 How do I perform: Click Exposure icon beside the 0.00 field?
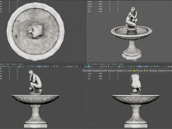click(77, 67)
